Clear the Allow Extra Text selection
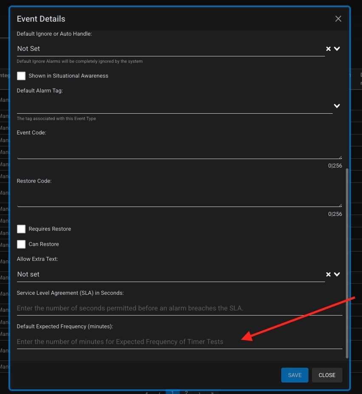Viewport: 362px width, 394px height. pyautogui.click(x=328, y=274)
